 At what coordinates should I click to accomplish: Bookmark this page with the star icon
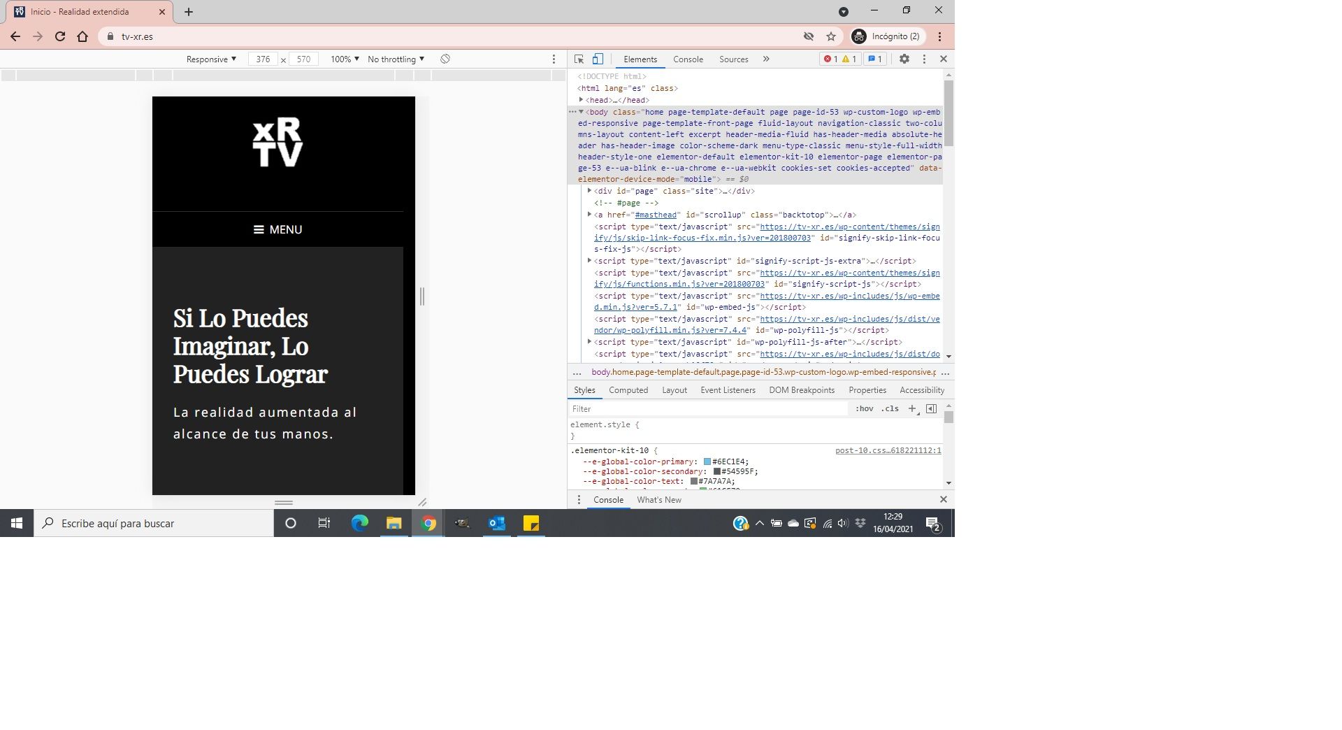[x=831, y=36]
